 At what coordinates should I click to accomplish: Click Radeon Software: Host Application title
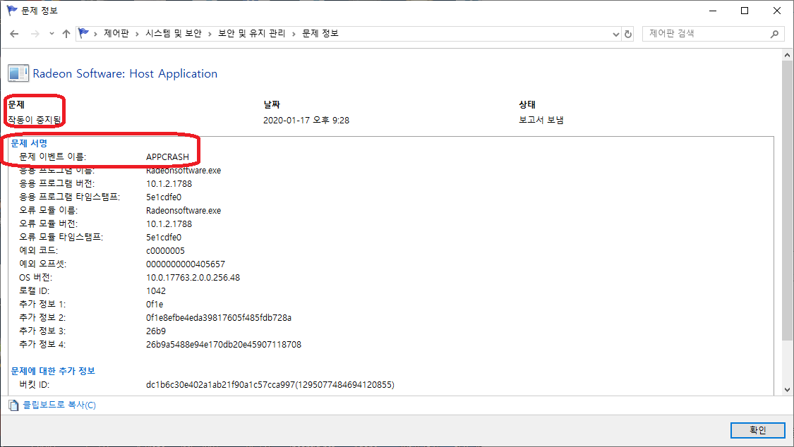125,74
